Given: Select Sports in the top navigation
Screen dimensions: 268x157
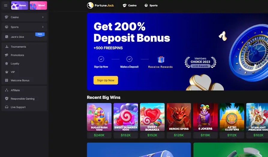Looking at the screenshot, I should (151, 5).
